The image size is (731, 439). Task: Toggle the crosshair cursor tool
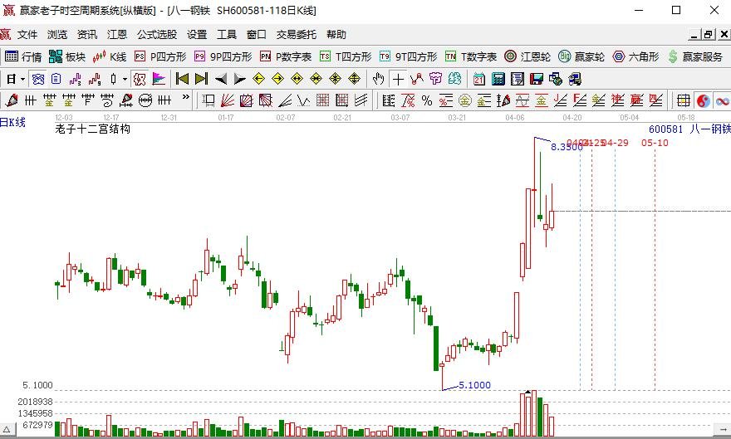(x=398, y=79)
